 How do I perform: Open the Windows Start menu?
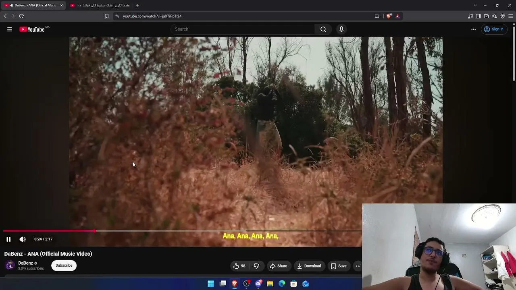click(x=211, y=284)
